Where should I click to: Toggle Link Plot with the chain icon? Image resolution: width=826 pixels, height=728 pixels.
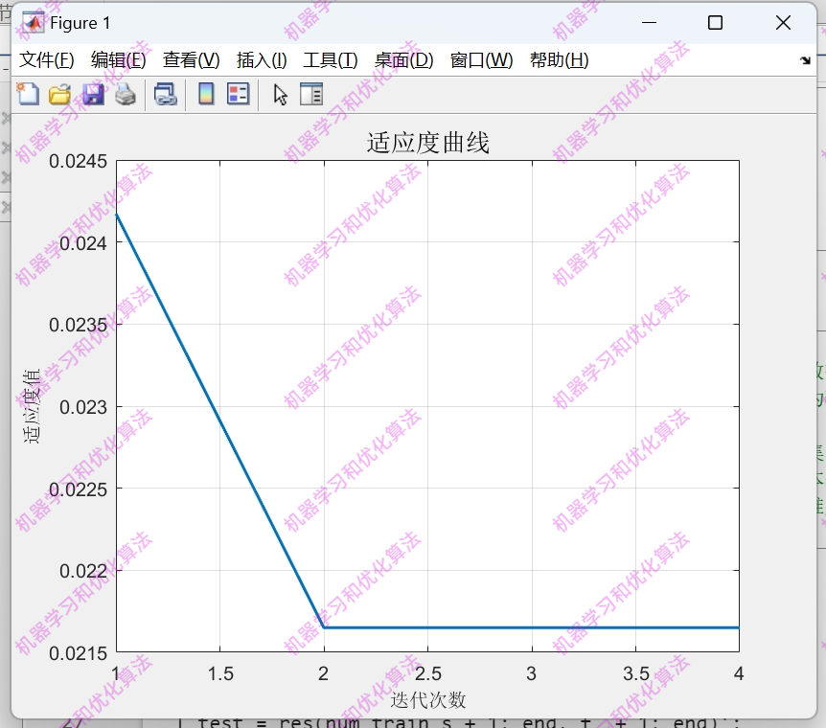165,93
